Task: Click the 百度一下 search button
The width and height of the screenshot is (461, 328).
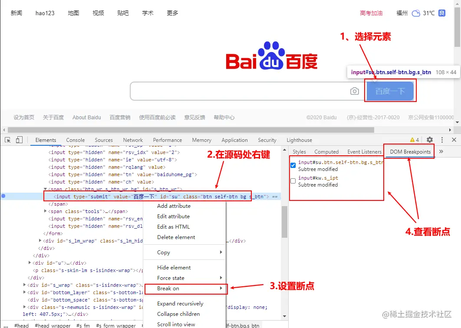Action: (390, 91)
